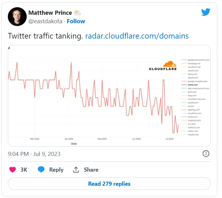Click Matthew Prince's profile avatar
This screenshot has width=222, height=198.
pos(17,17)
